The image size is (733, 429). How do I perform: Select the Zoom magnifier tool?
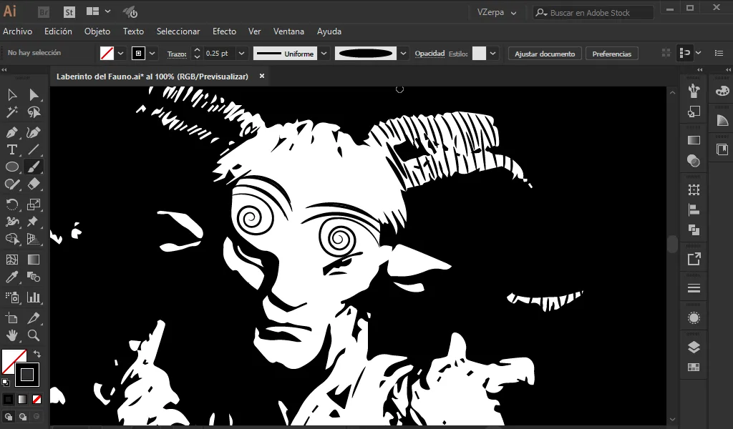coord(34,335)
